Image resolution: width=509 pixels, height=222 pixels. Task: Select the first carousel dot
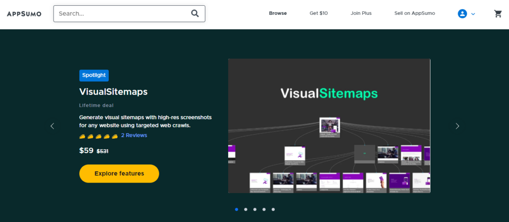(x=237, y=209)
